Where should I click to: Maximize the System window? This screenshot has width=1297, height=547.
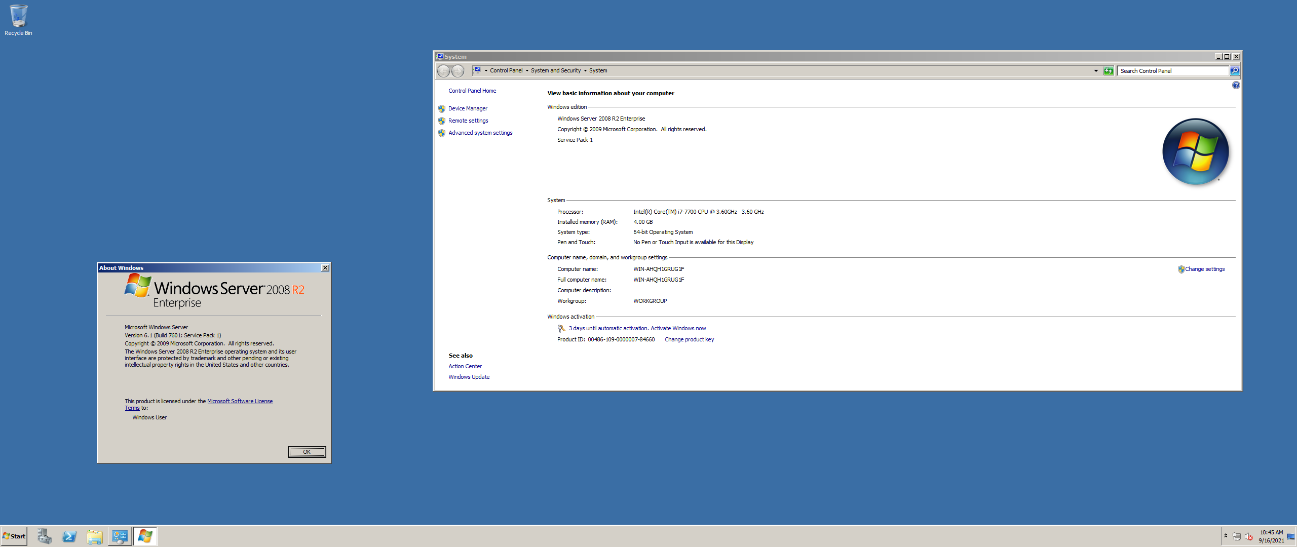1227,57
